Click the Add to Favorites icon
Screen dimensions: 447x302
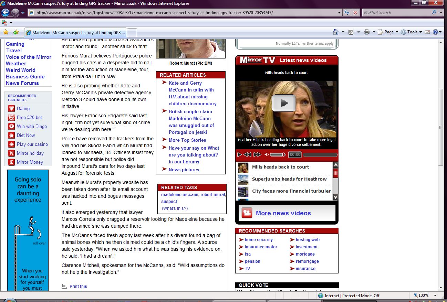pos(16,32)
